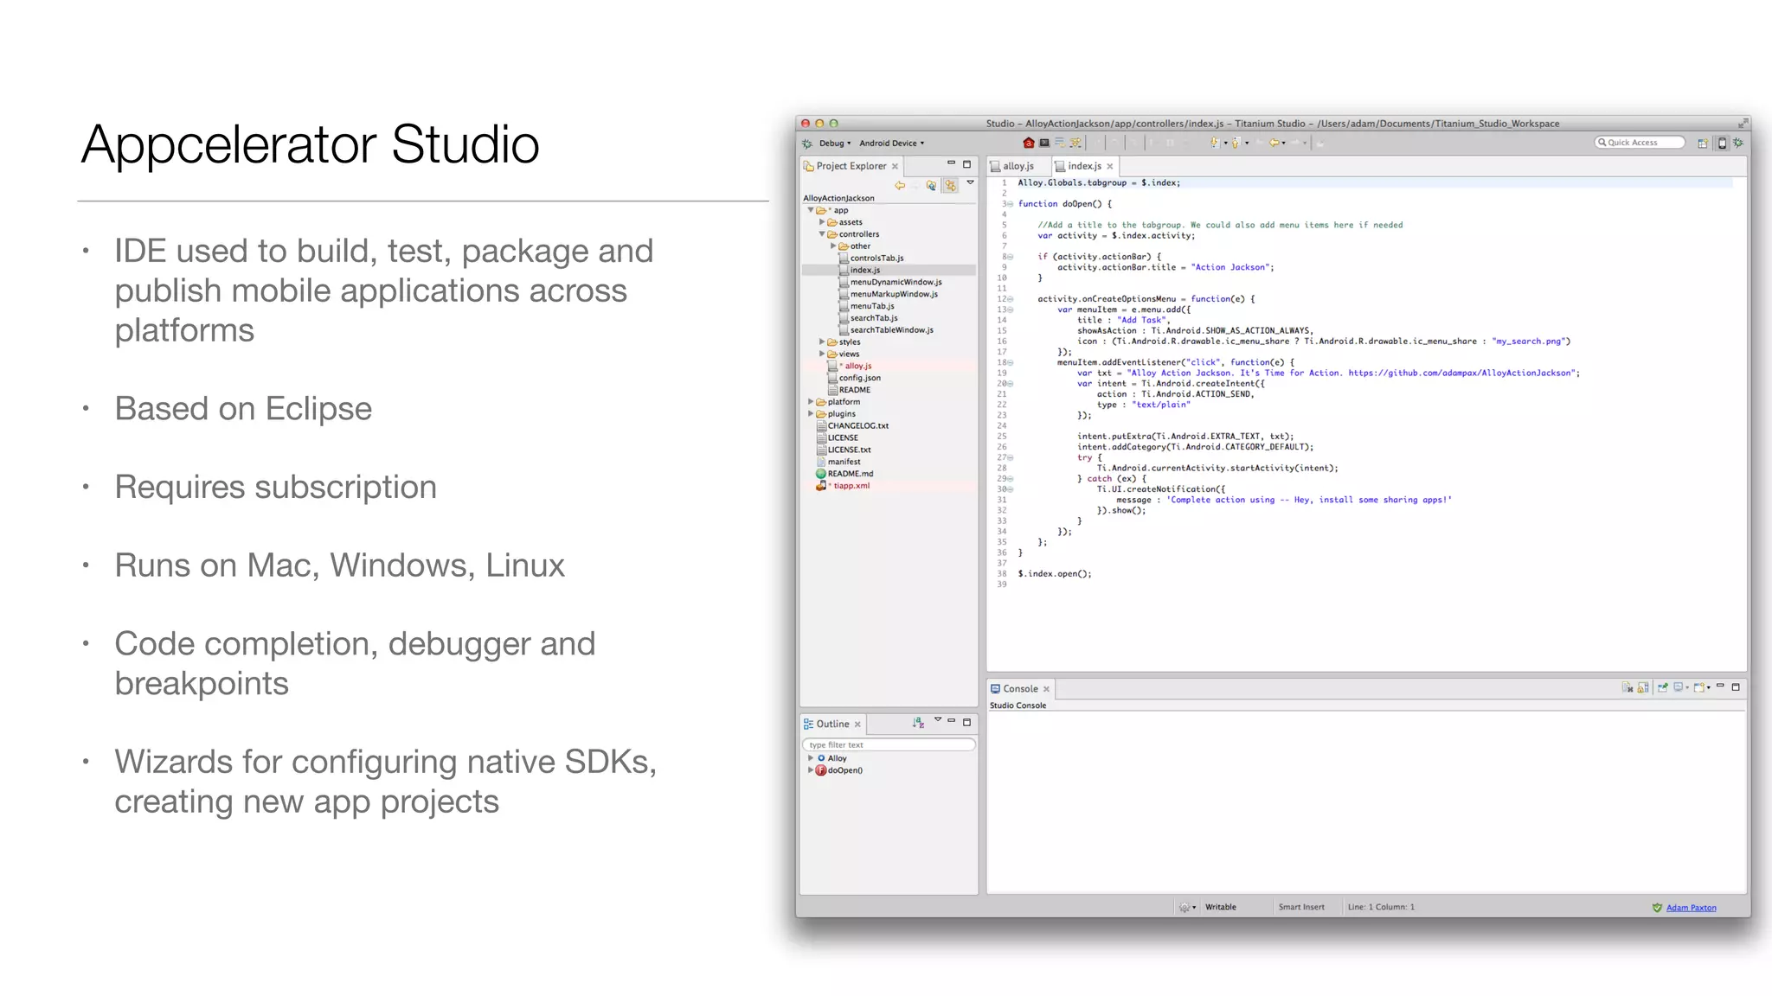Maximize the Outline panel

[967, 722]
